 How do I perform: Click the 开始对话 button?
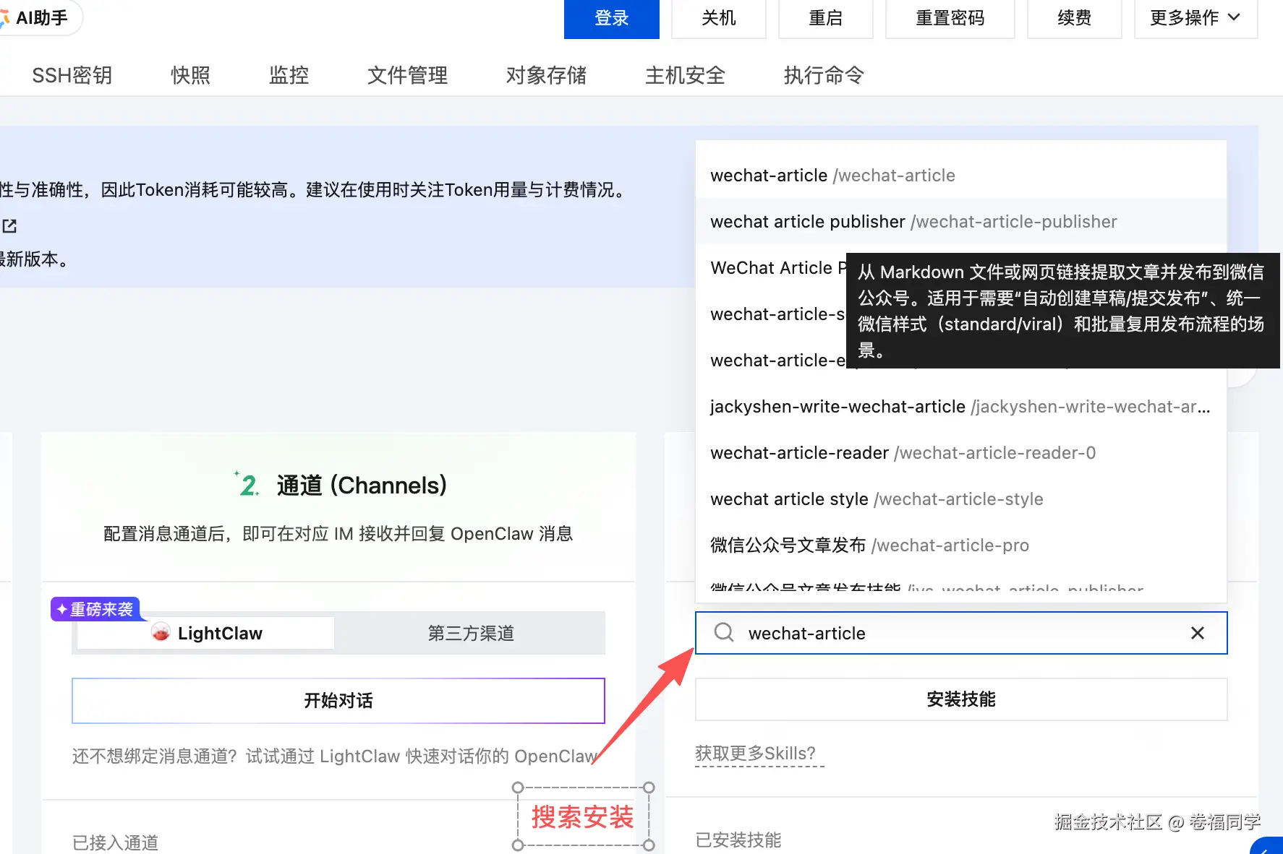[x=338, y=701]
